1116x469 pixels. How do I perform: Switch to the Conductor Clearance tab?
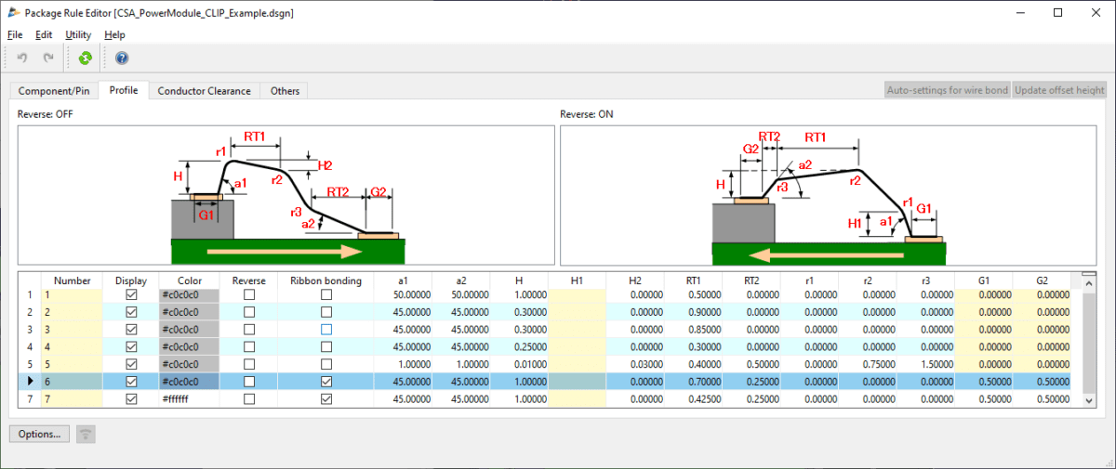(204, 91)
